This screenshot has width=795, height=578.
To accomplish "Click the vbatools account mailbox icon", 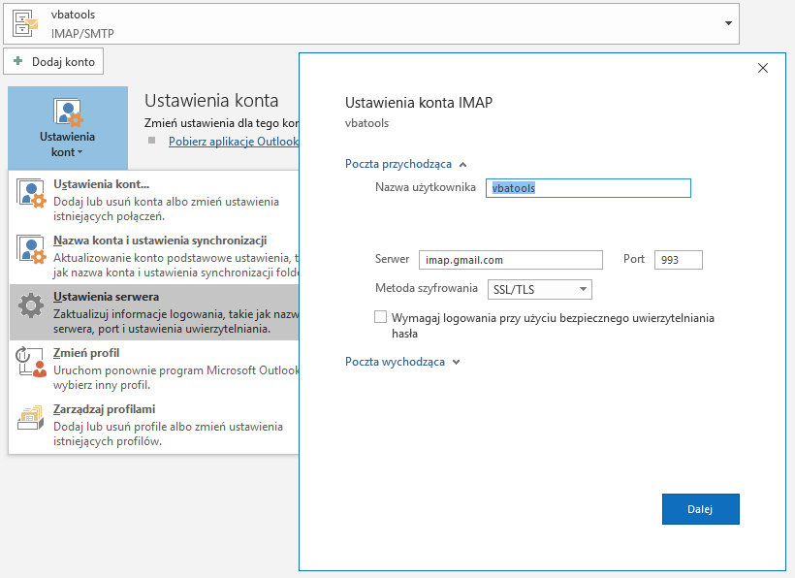I will pyautogui.click(x=25, y=23).
